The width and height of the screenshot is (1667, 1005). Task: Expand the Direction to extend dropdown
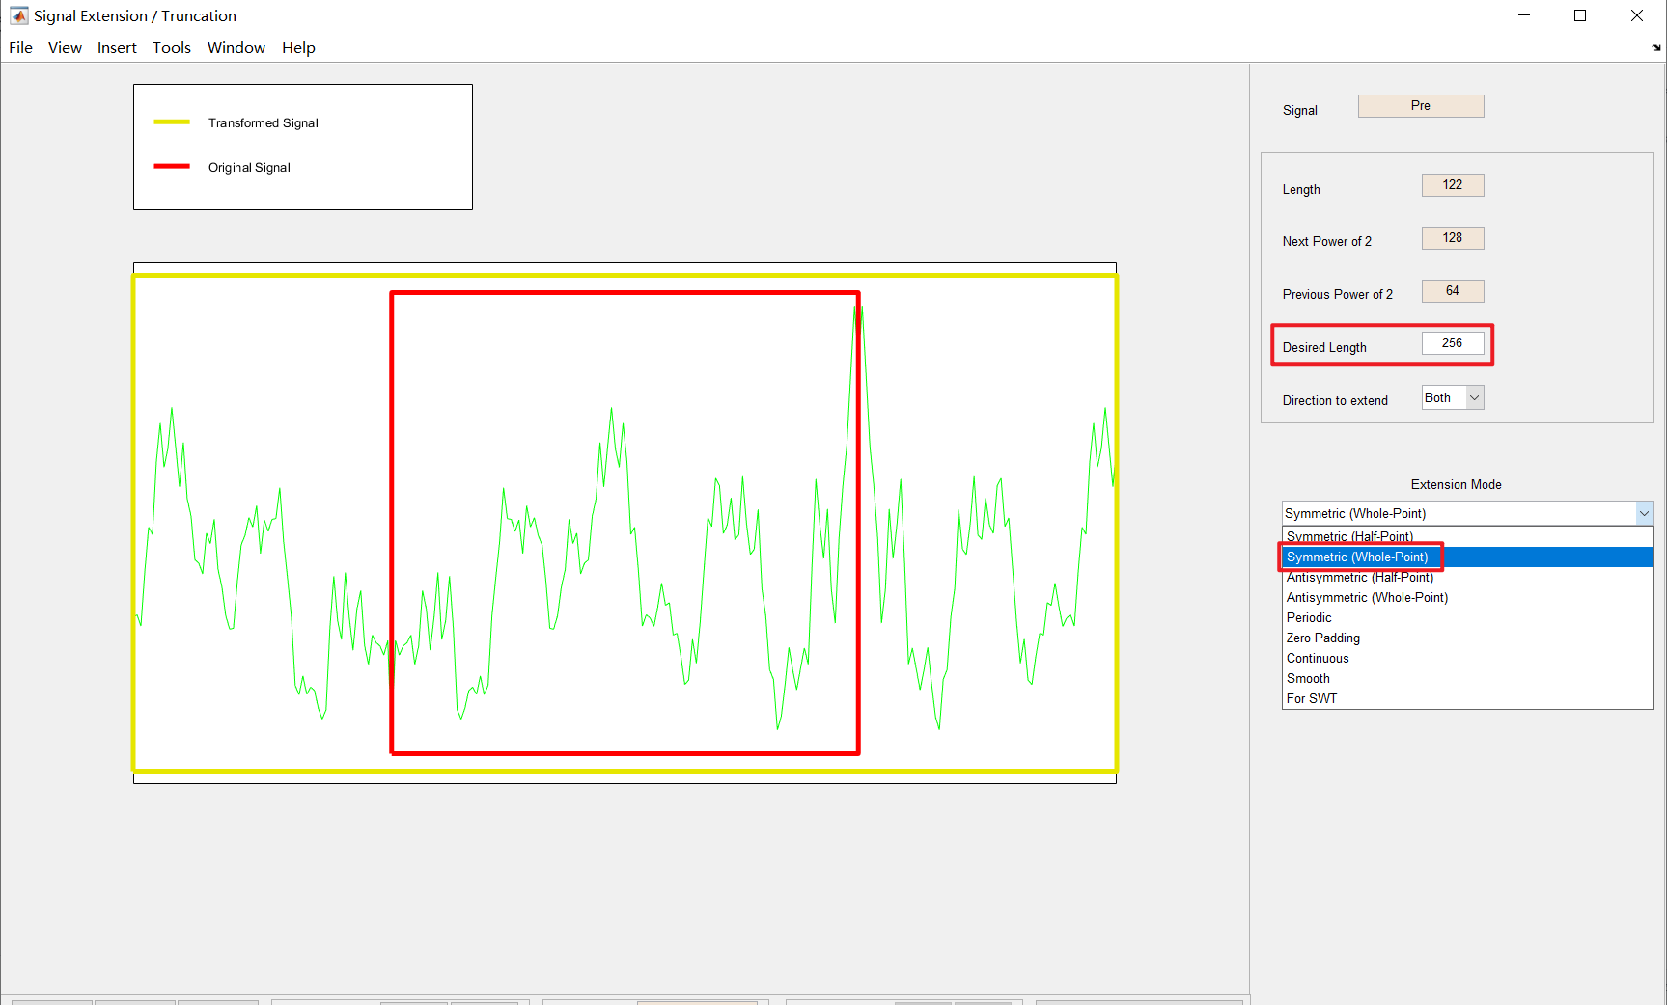coord(1474,397)
